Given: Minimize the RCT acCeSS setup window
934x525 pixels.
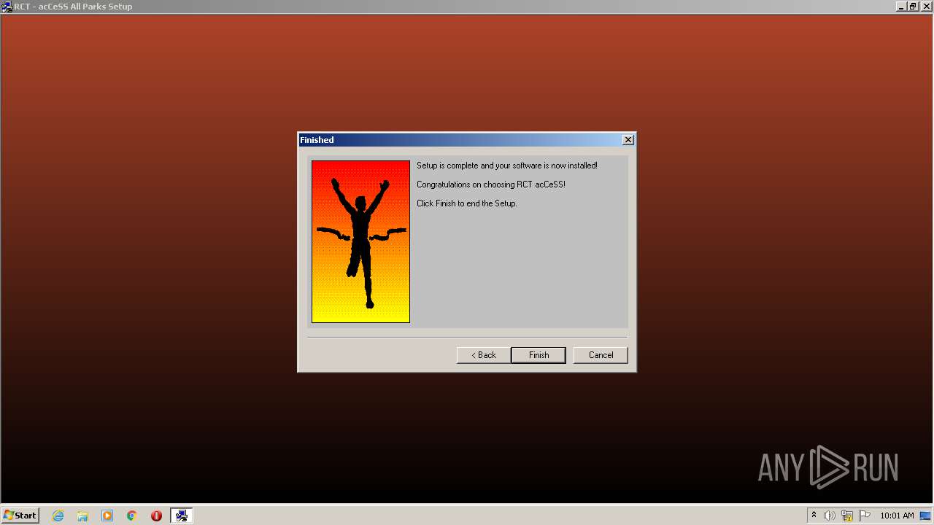Looking at the screenshot, I should point(901,7).
